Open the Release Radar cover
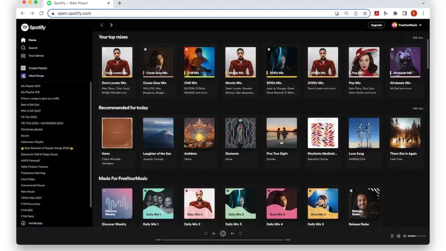This screenshot has width=446, height=251. (364, 204)
